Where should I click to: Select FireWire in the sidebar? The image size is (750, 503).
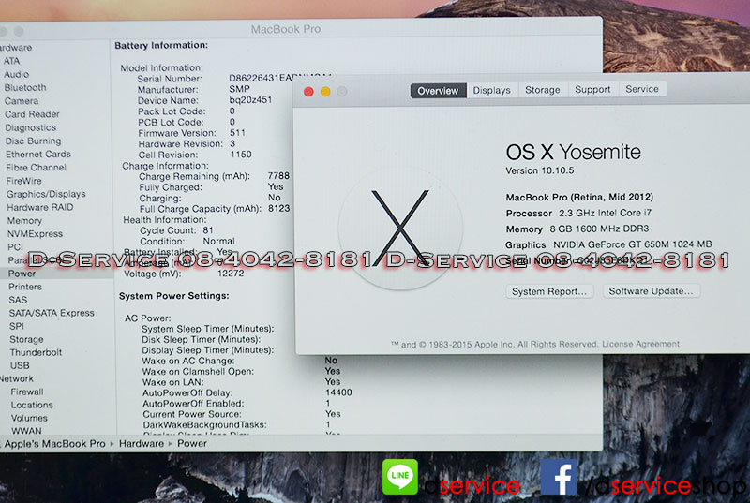(24, 181)
